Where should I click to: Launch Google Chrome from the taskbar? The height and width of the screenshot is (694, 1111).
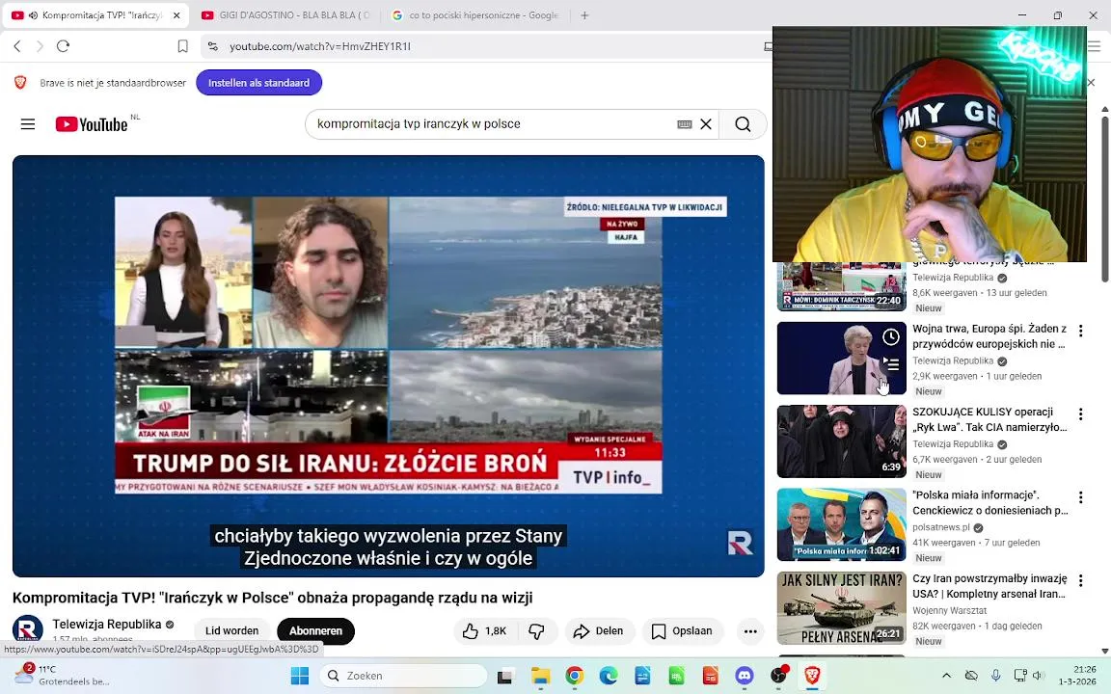pyautogui.click(x=575, y=676)
